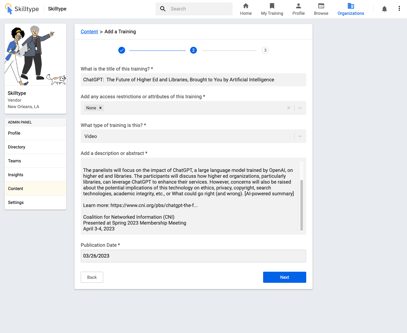The image size is (407, 333).
Task: Open Teams in admin panel
Action: pyautogui.click(x=35, y=161)
